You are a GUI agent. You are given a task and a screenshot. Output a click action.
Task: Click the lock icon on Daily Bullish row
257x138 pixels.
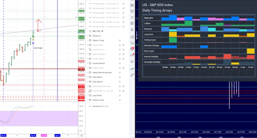[120, 77]
